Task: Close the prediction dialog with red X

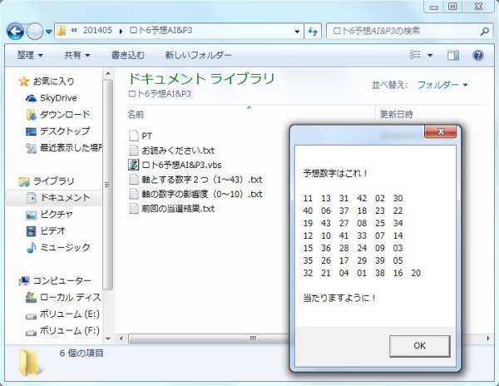Action: tap(441, 131)
